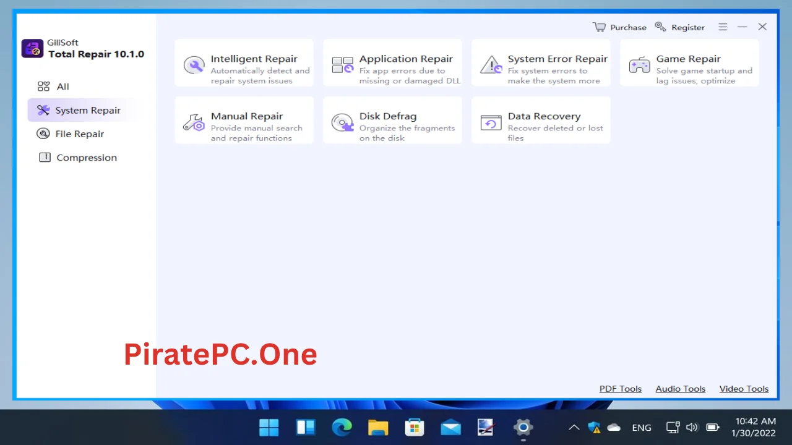Click the key Register icon
The image size is (792, 445).
tap(660, 27)
